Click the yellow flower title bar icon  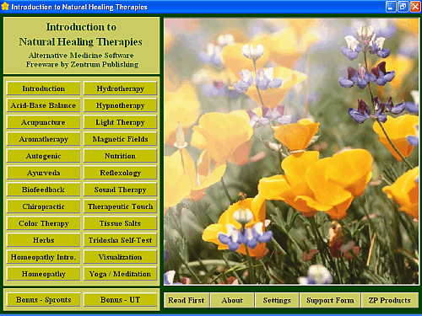coord(5,7)
